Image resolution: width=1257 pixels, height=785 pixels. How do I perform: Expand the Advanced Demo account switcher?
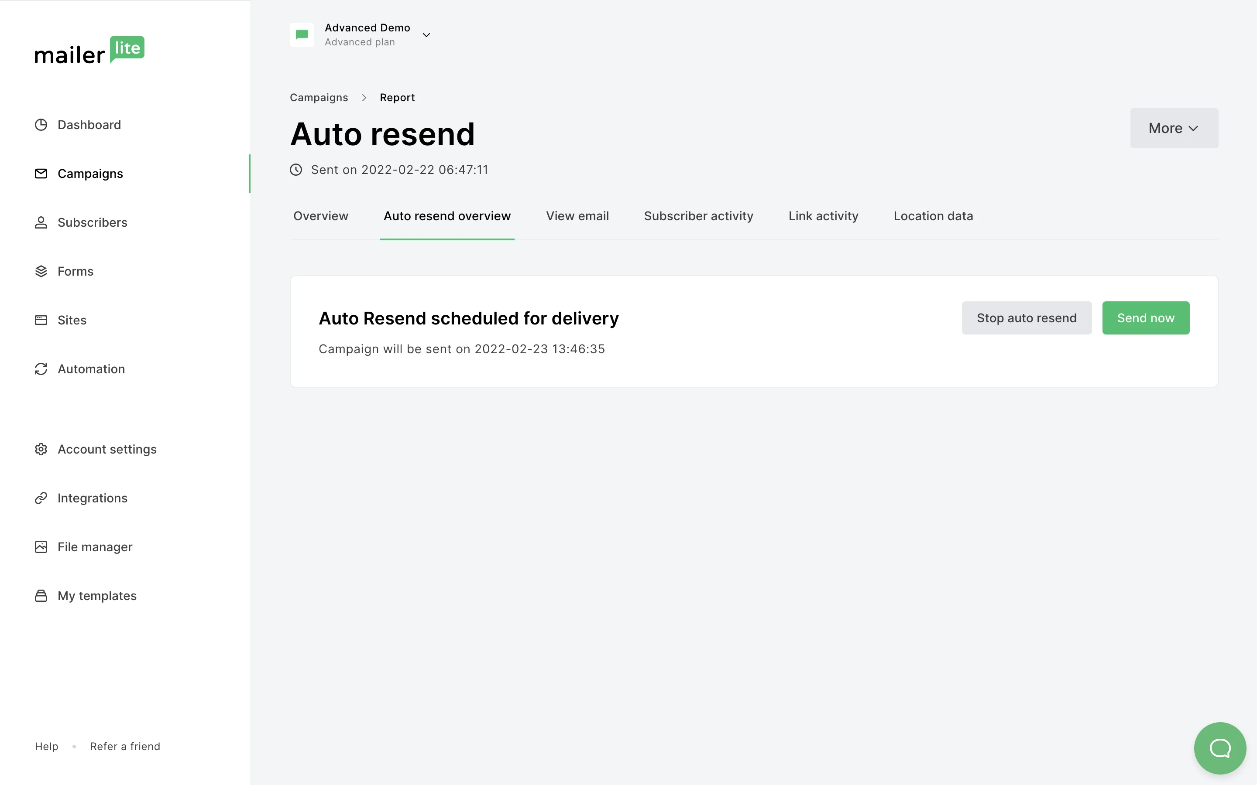tap(426, 35)
